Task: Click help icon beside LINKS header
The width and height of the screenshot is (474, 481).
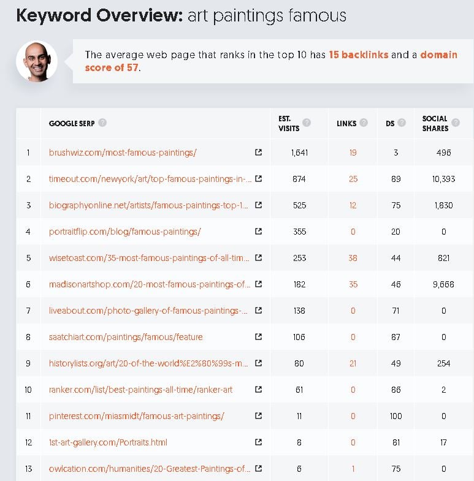Action: point(364,123)
